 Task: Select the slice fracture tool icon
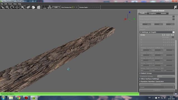28,7
